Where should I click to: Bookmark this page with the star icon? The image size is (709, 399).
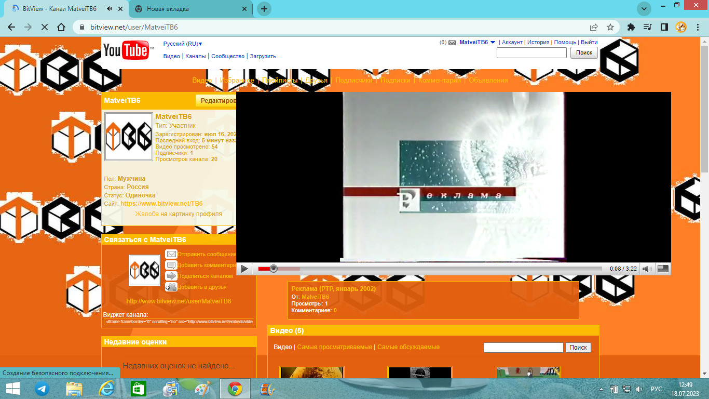point(610,27)
